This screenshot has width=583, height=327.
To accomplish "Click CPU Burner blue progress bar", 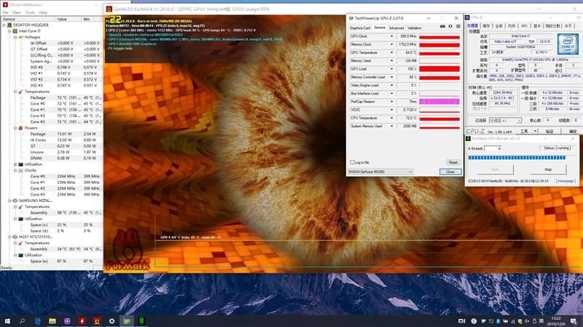I will point(517,158).
